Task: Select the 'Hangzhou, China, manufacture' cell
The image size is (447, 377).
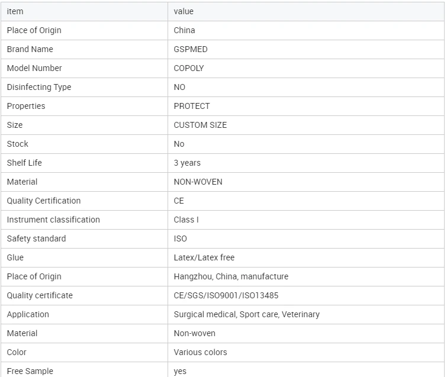Action: pos(306,277)
